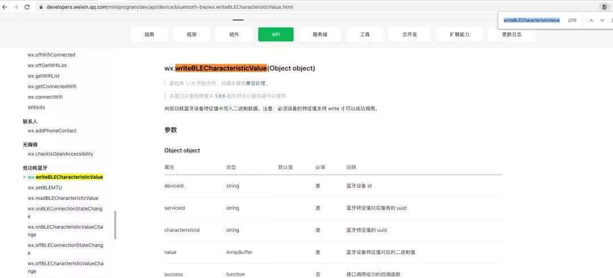This screenshot has width=613, height=278.
Task: Click the deviceId property cell
Action: 174,186
